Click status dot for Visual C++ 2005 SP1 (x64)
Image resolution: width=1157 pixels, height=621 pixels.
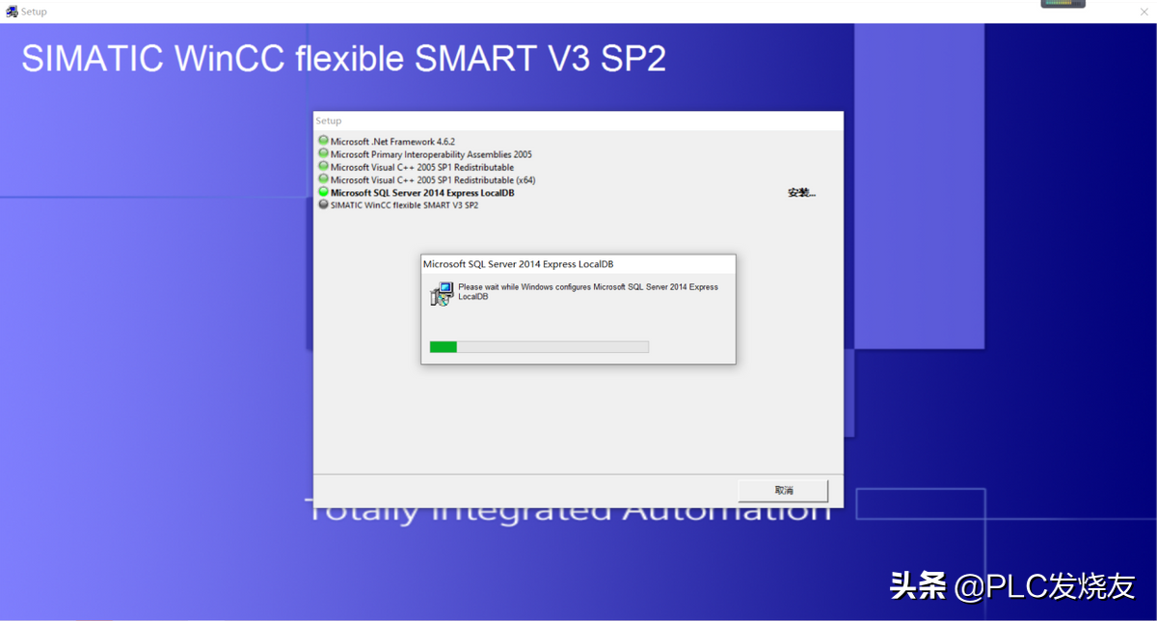click(323, 179)
